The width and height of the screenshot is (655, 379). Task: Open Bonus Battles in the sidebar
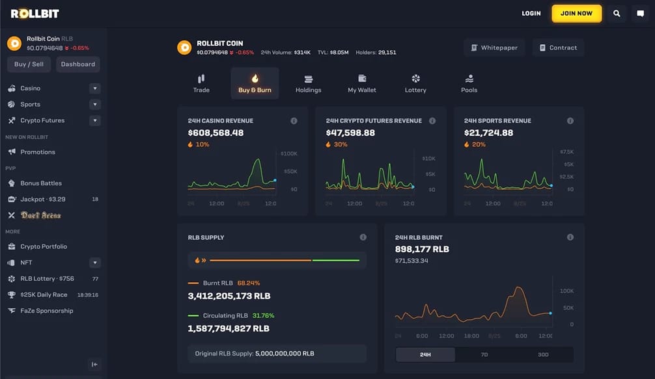click(41, 183)
